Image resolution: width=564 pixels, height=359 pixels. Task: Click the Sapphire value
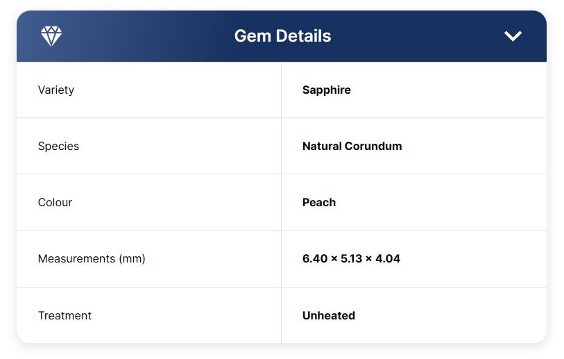[327, 90]
